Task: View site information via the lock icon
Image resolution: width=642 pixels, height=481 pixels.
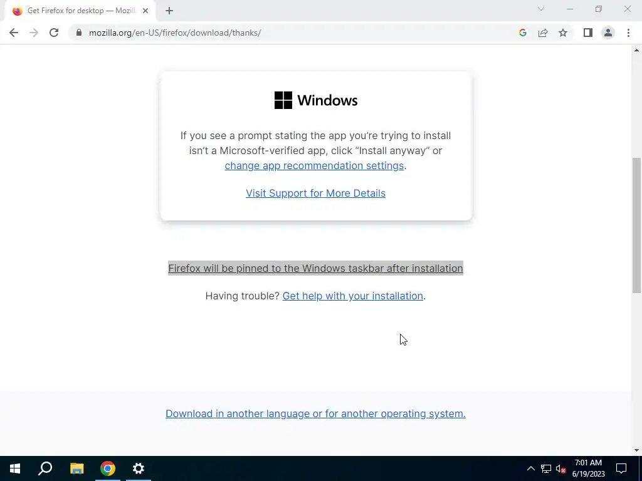Action: click(x=79, y=33)
